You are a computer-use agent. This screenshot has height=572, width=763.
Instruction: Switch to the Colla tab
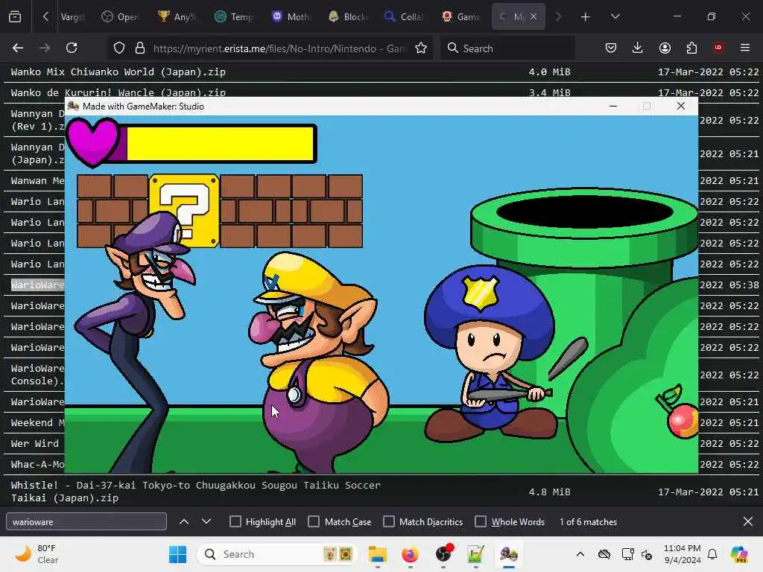click(x=404, y=16)
